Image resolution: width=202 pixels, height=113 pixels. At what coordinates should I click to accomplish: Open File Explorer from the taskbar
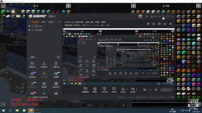click(17, 110)
